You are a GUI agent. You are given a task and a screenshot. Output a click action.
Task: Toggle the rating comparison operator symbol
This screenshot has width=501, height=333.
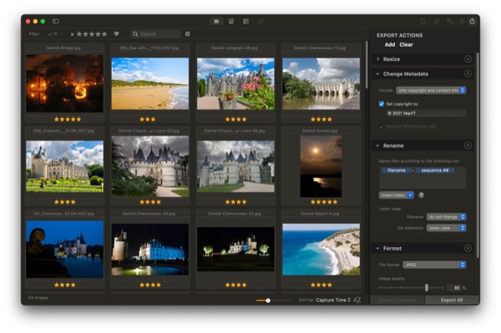(72, 34)
